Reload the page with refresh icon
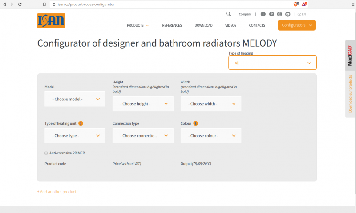Screen dimensions: 356x213 (x=20, y=4)
